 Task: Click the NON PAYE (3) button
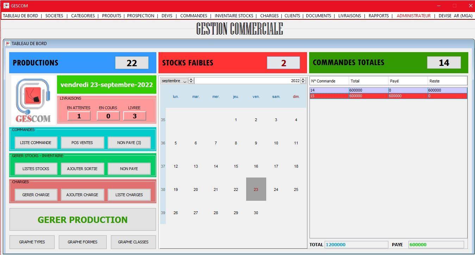[x=129, y=143]
